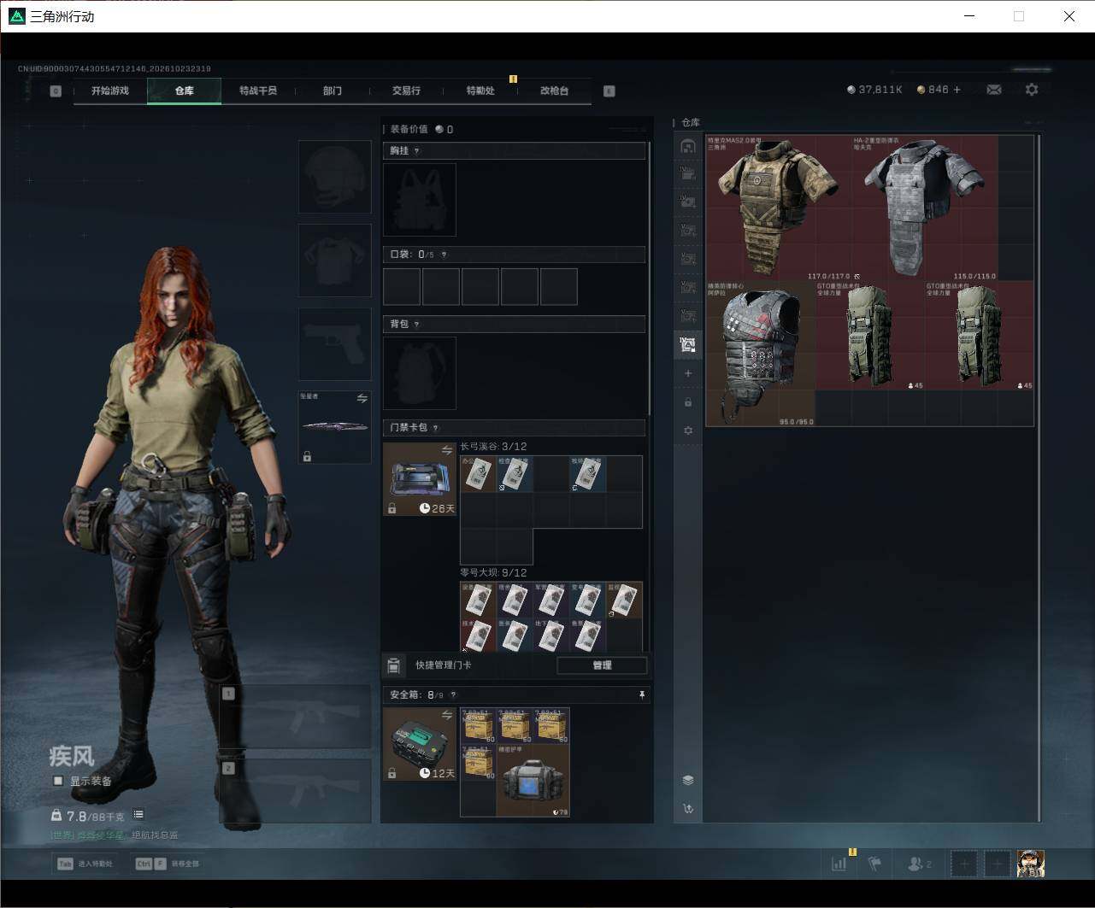Open the flag icon in bottom bar
The height and width of the screenshot is (908, 1095).
pyautogui.click(x=875, y=864)
